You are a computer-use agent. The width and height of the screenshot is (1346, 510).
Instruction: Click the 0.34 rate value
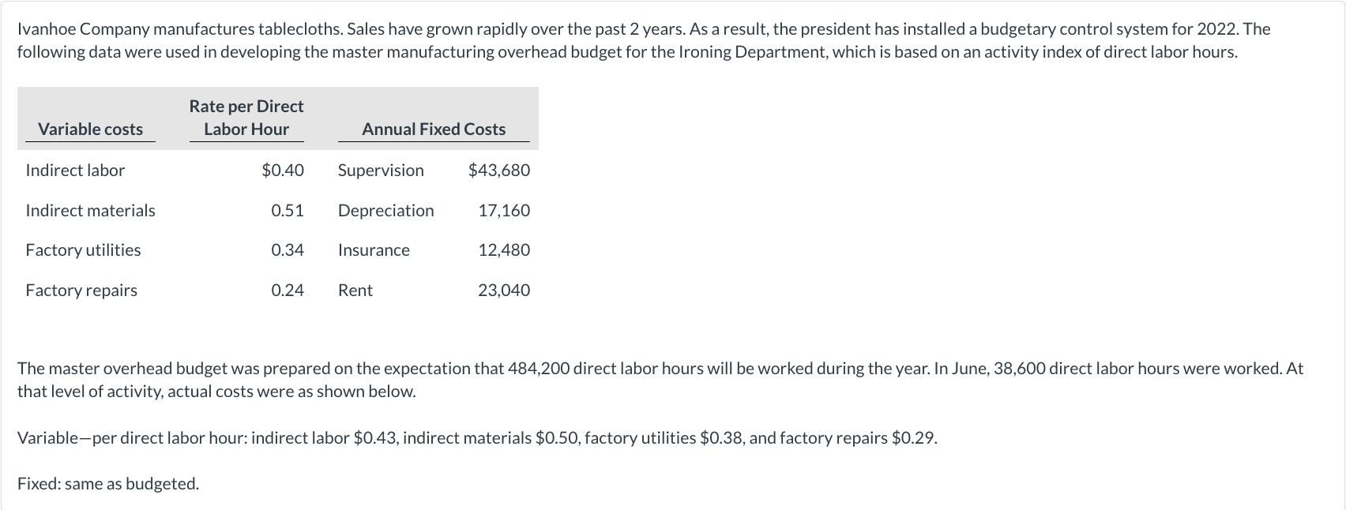[287, 249]
